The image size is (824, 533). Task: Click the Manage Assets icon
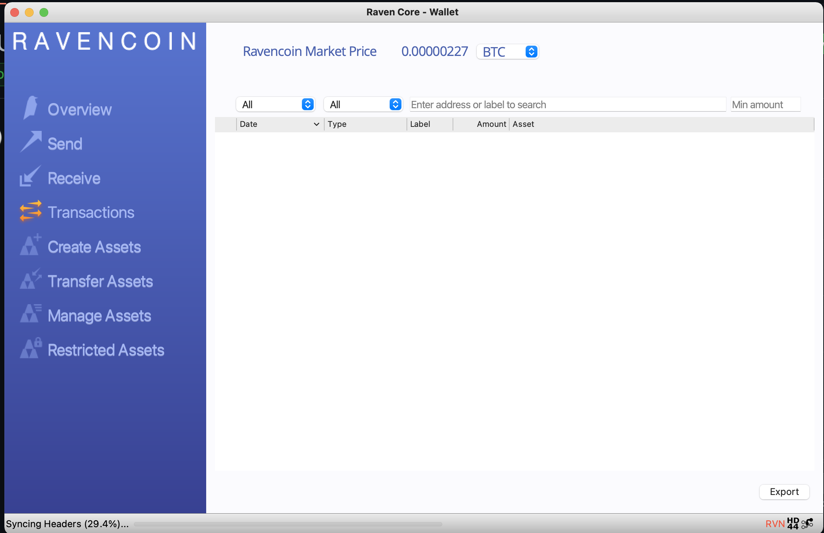click(30, 314)
